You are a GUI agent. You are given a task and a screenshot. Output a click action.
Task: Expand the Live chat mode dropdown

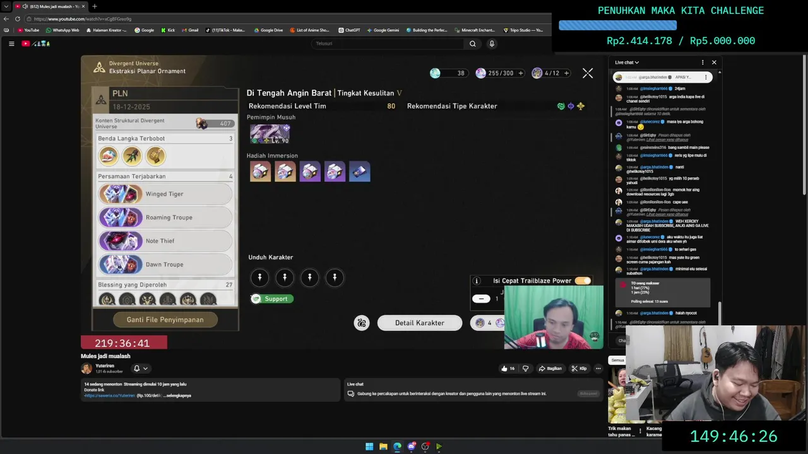627,62
